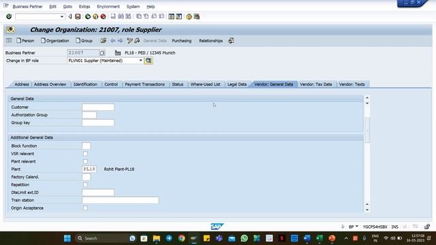This screenshot has height=245, width=436.
Task: Click the previous BP left arrow
Action: [x=112, y=41]
